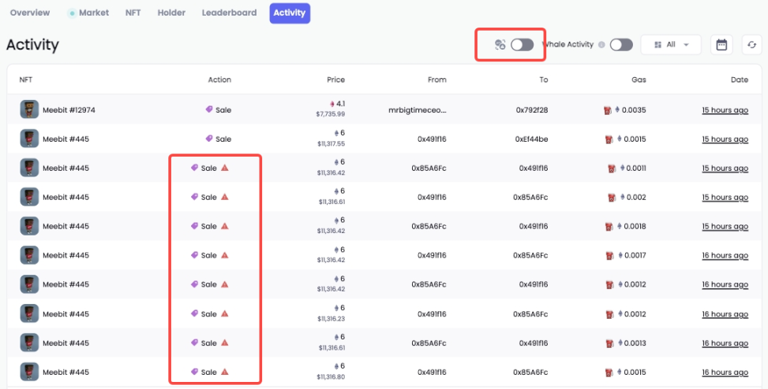Click the wash trading filter icon

tap(500, 45)
